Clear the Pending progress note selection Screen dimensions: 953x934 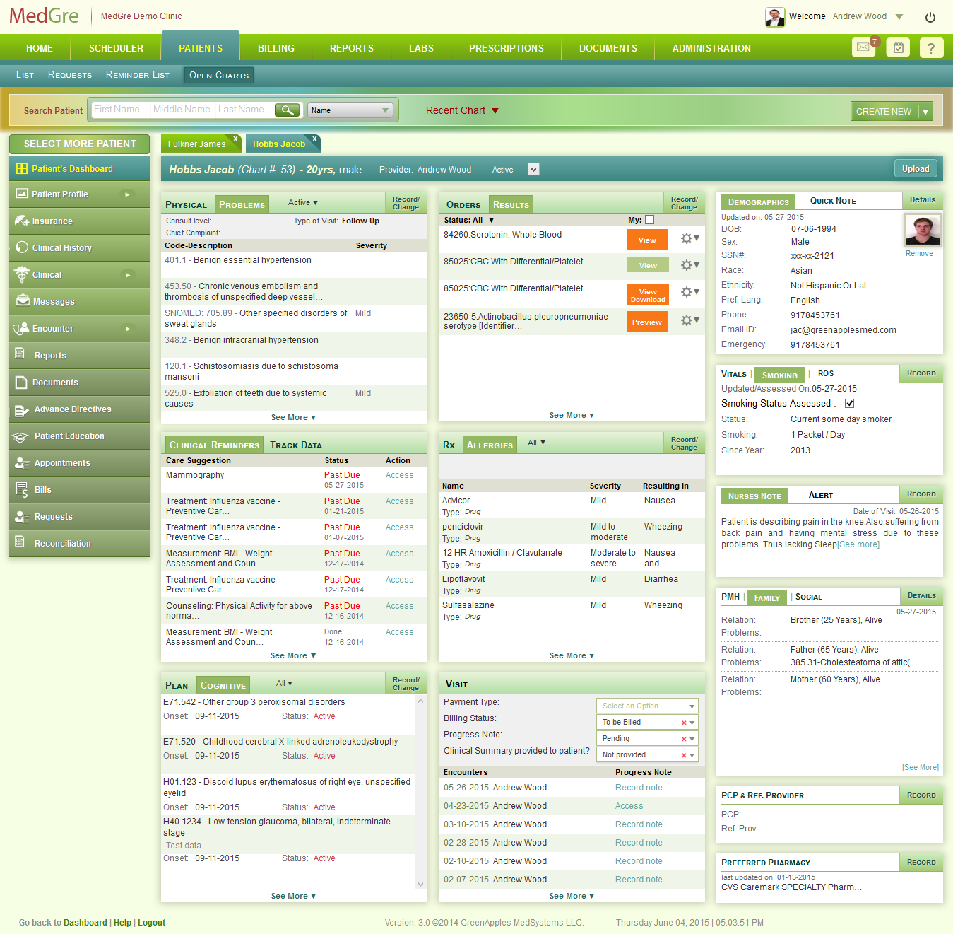coord(684,739)
